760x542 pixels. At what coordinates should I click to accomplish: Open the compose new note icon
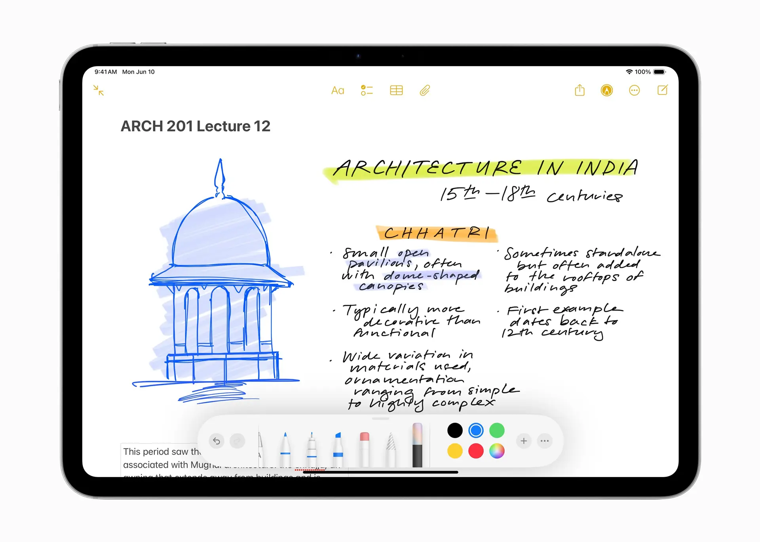[662, 90]
